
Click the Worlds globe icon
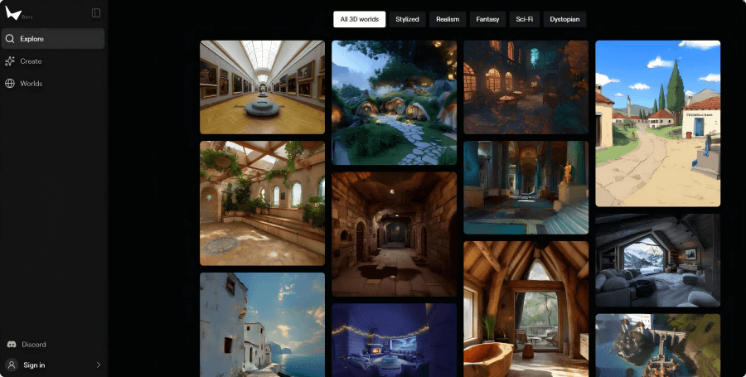pyautogui.click(x=10, y=84)
